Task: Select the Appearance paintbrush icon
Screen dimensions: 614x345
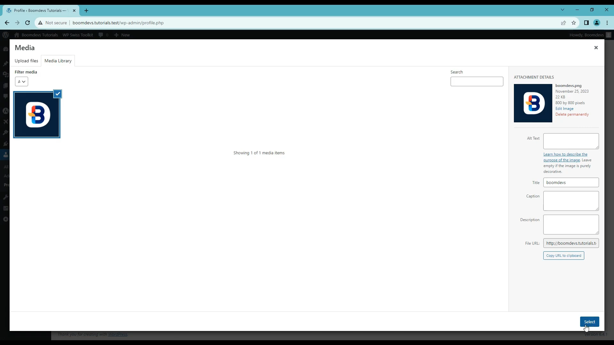Action: tap(5, 132)
